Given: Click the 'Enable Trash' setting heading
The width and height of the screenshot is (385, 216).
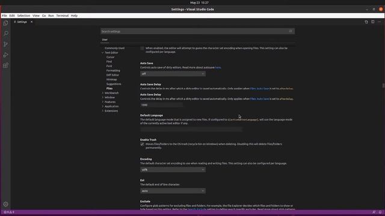Looking at the screenshot, I should [149, 140].
